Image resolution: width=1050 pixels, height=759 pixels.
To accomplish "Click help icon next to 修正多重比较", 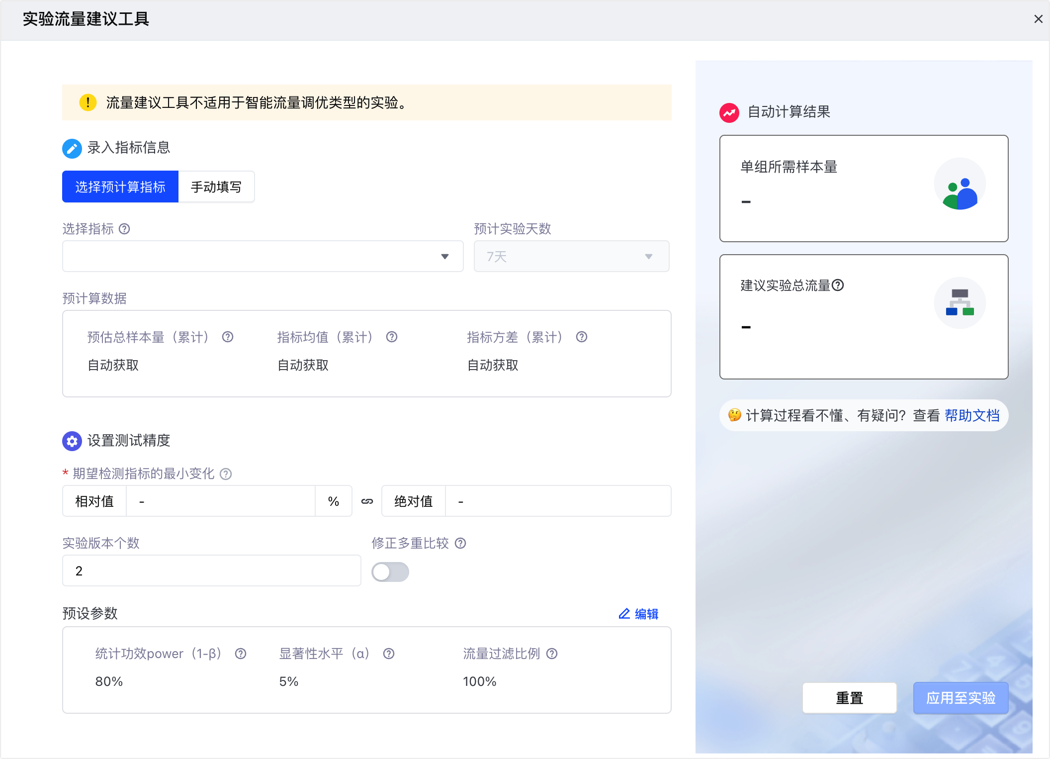I will tap(460, 543).
